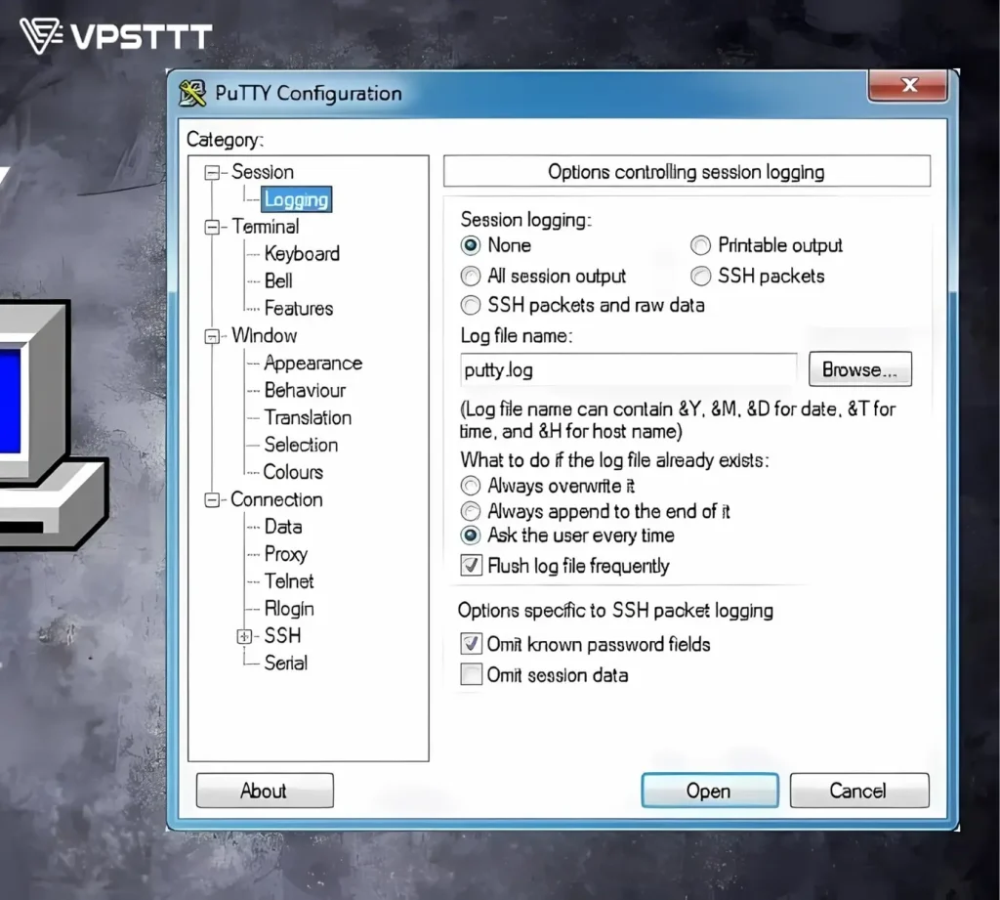
Task: Open Appearance settings
Action: (312, 364)
